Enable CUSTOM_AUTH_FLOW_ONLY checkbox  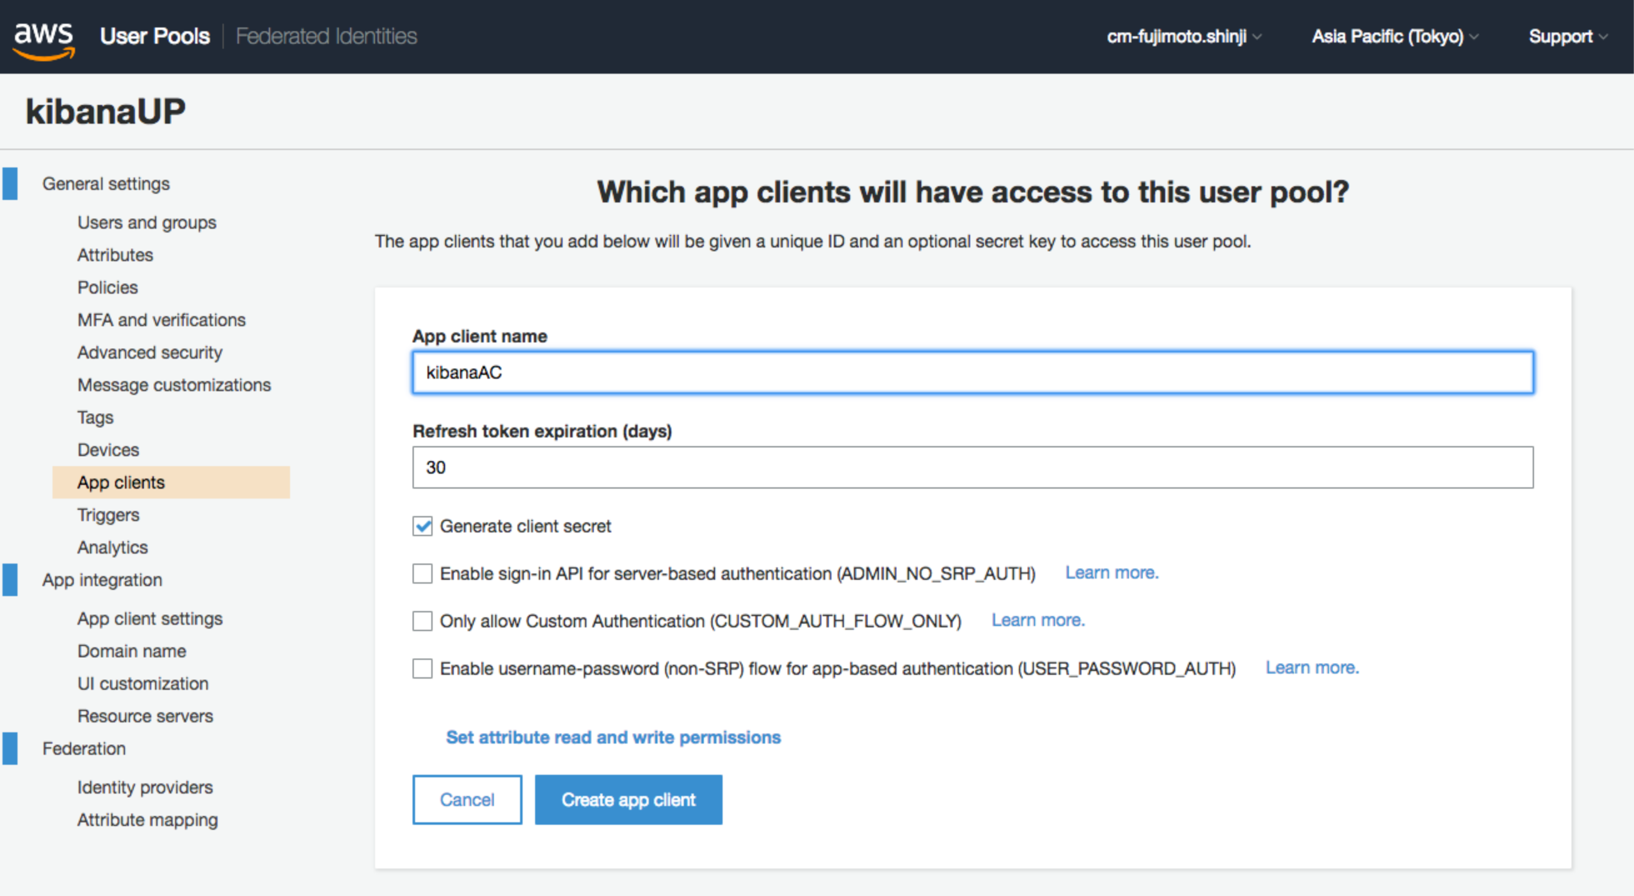coord(423,621)
